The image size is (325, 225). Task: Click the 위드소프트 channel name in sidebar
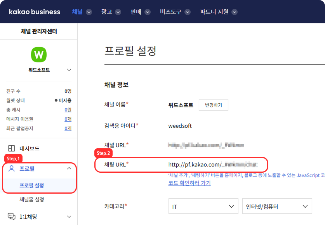(x=39, y=70)
